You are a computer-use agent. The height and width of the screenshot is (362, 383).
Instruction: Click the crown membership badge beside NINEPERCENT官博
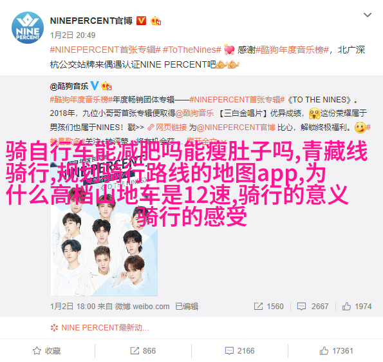156,21
